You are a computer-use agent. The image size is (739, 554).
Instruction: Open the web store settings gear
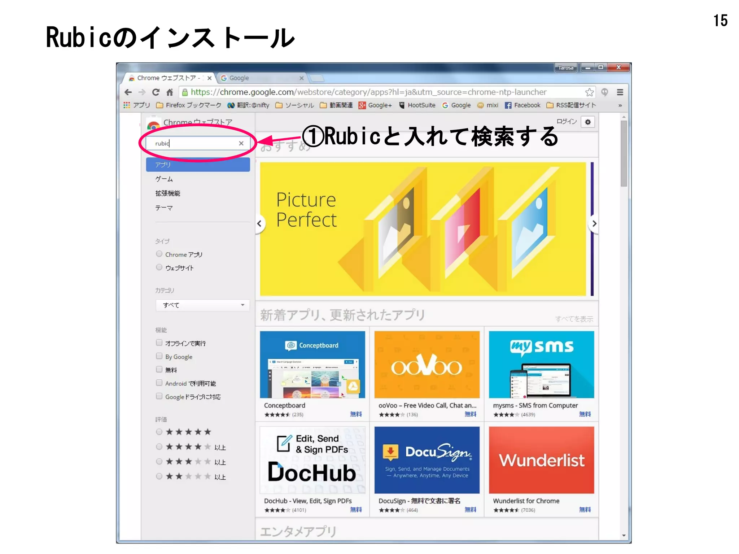(588, 122)
